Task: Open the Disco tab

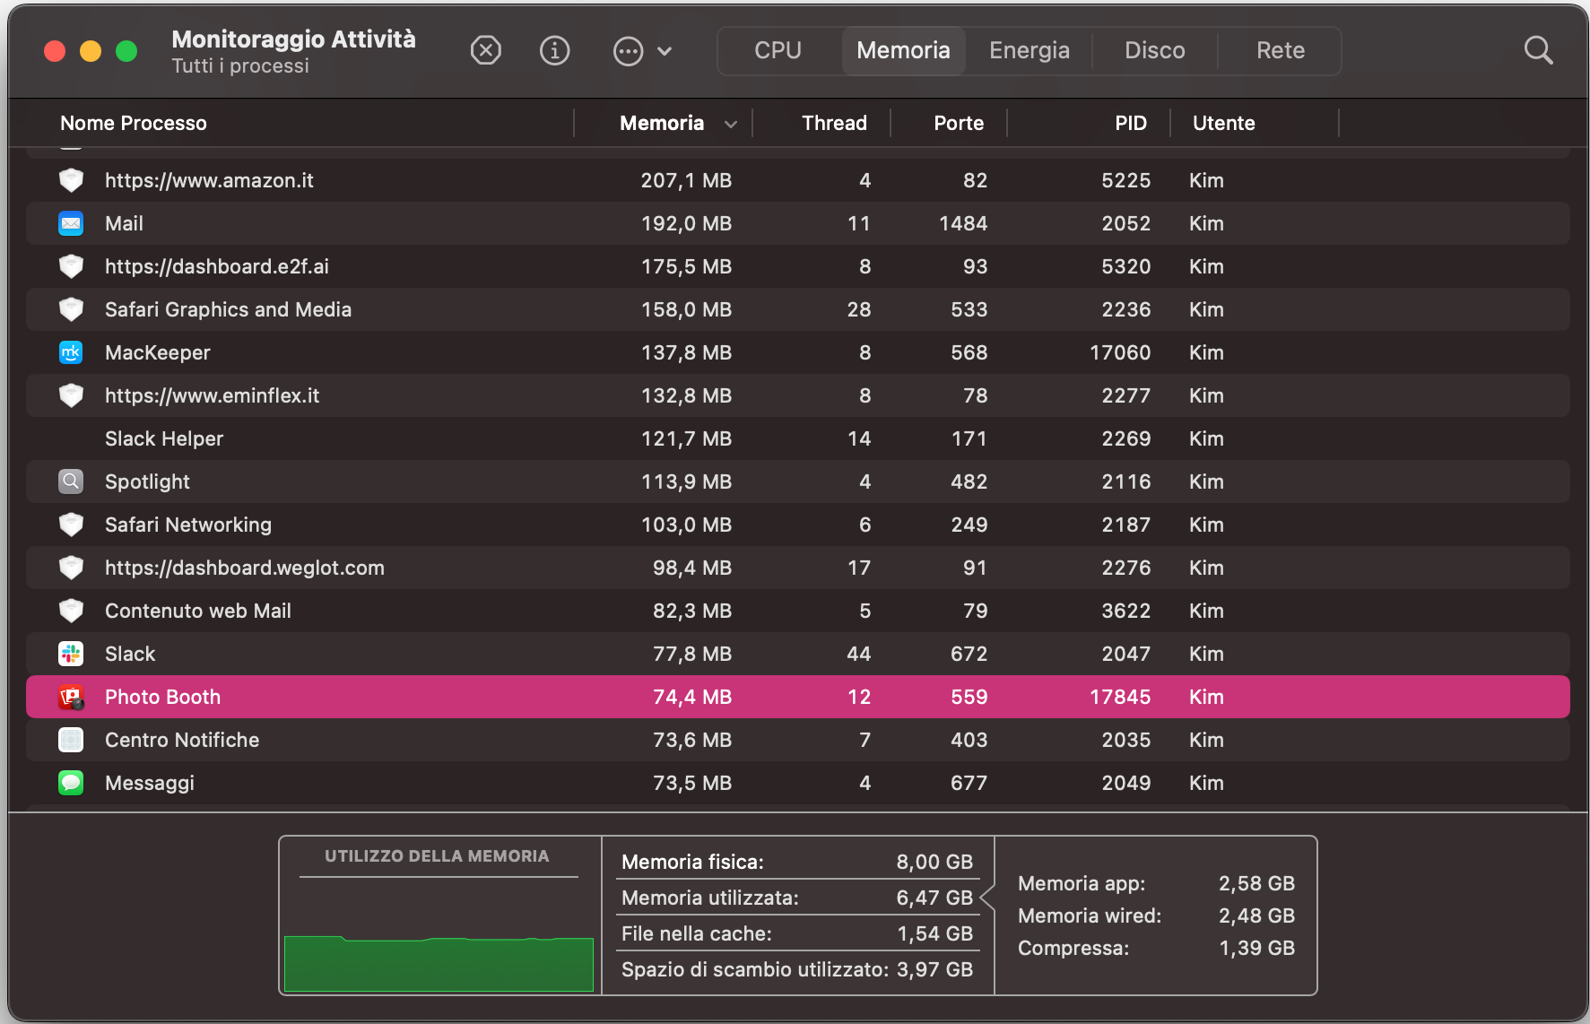Action: tap(1155, 50)
